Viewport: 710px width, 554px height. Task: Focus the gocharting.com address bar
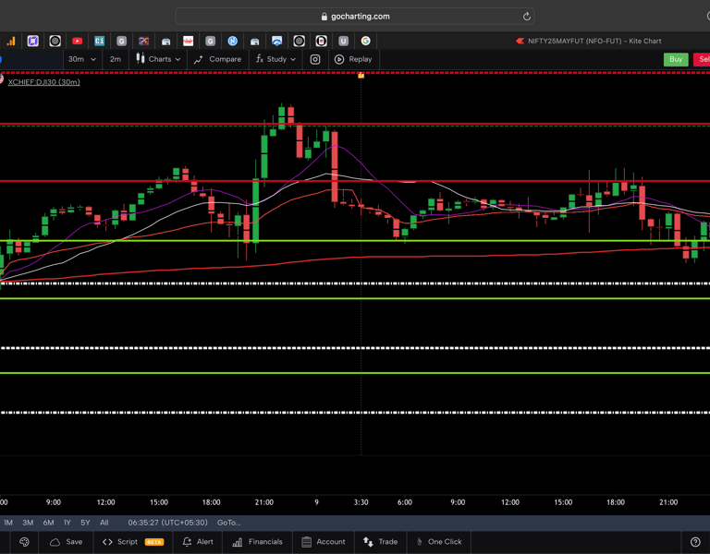(x=355, y=17)
